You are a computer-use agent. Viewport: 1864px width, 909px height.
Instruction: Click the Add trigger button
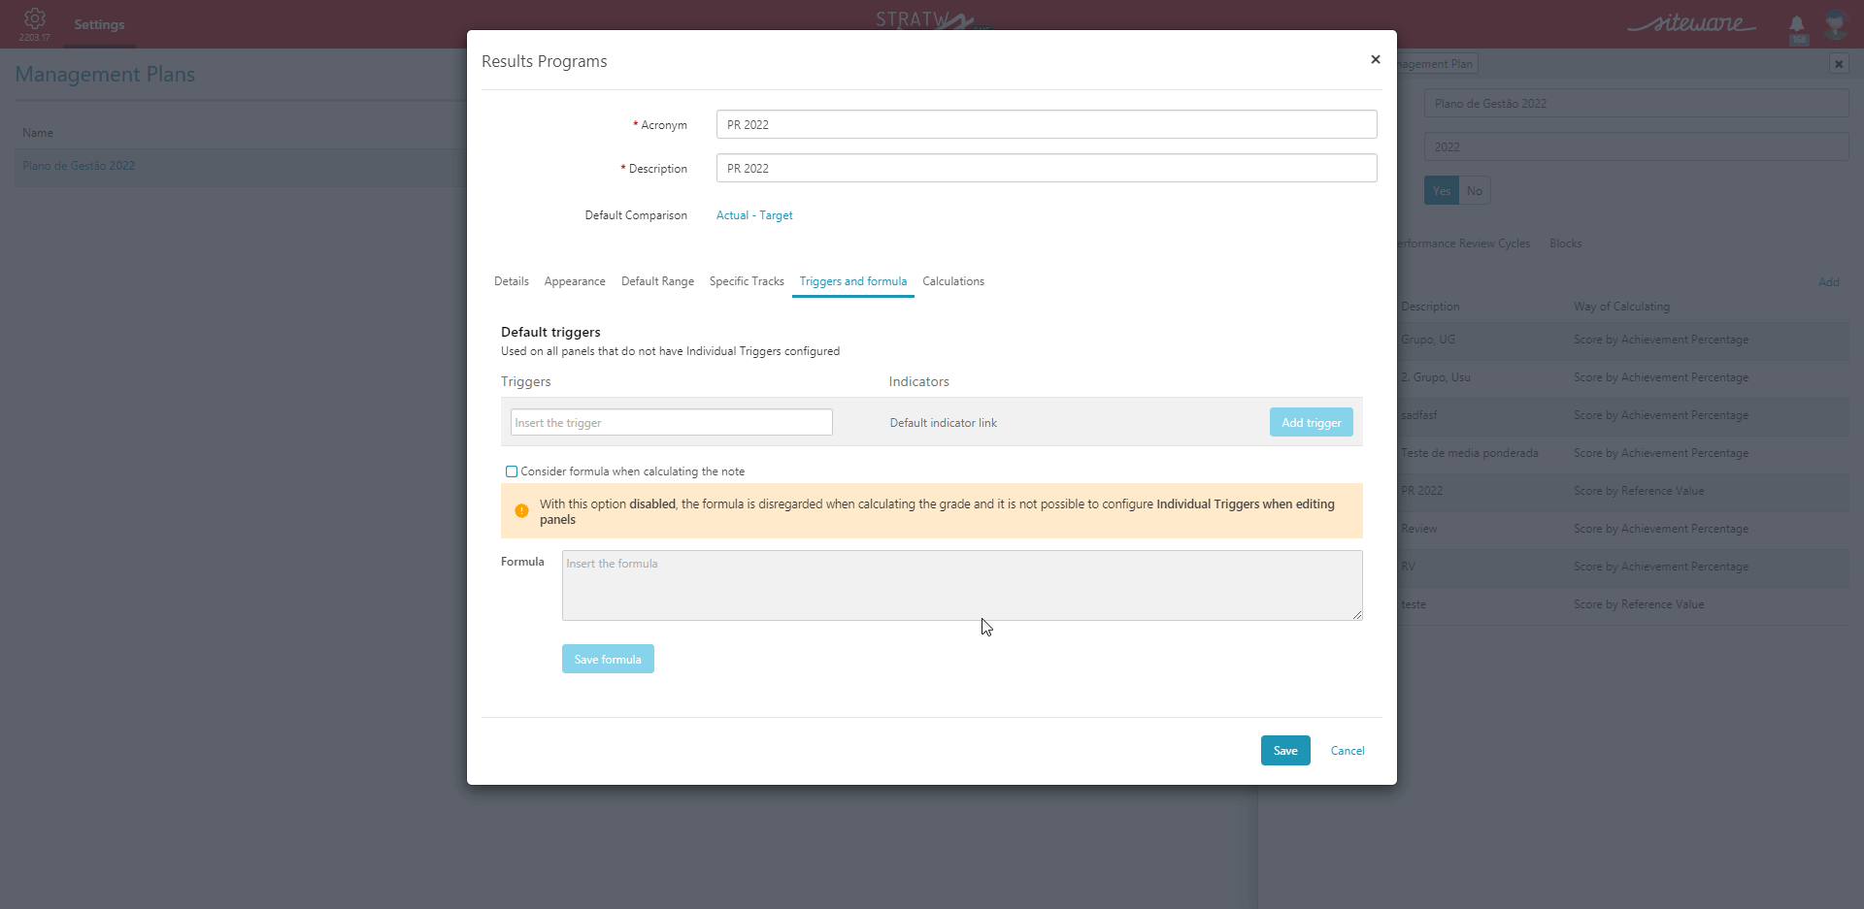1311,422
